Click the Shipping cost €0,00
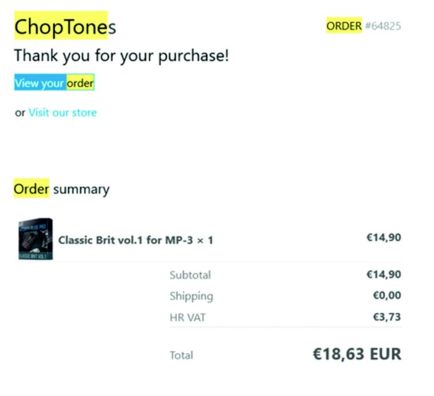Image resolution: width=434 pixels, height=396 pixels. (386, 296)
